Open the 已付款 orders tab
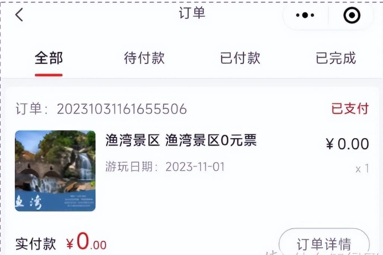 pos(240,58)
